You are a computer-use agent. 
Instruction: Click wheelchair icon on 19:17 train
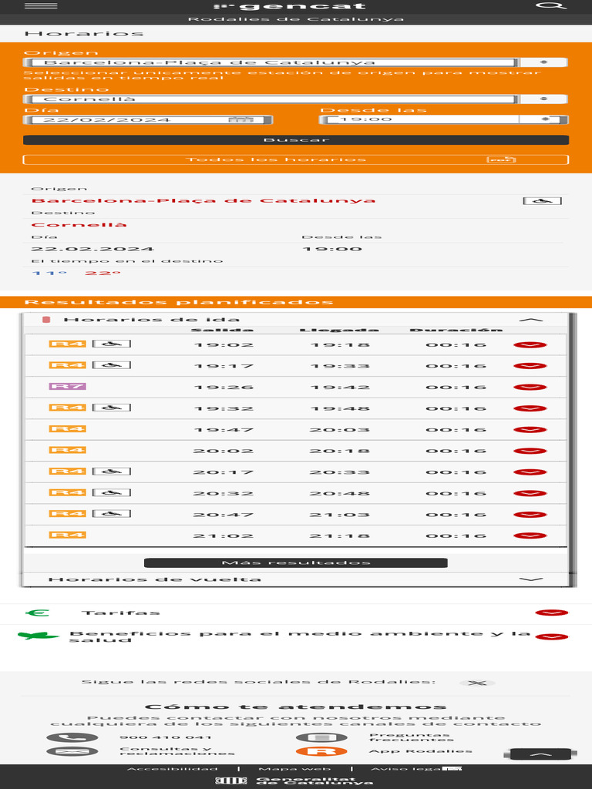(112, 365)
